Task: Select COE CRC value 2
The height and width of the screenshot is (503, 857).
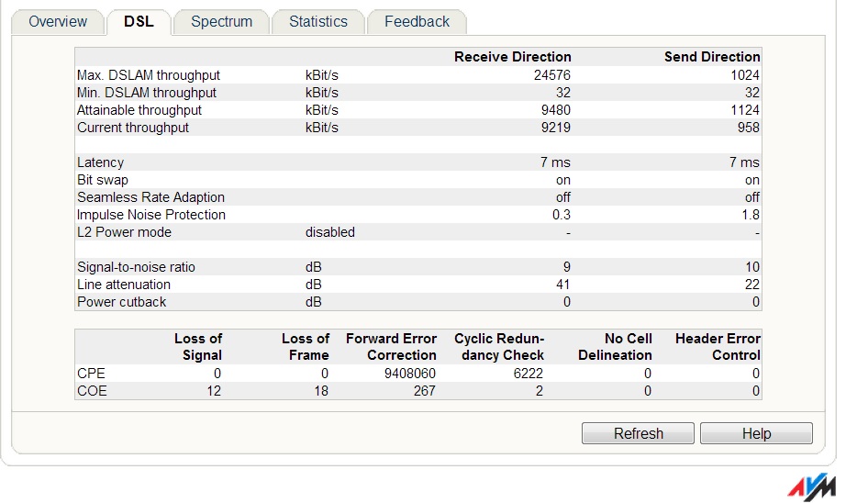Action: tap(540, 391)
